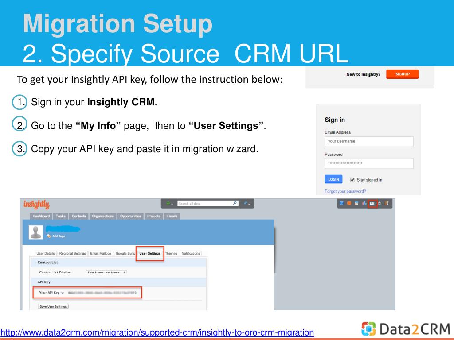Click the blue calendar-task icon in Insightly toolbar

[342, 203]
